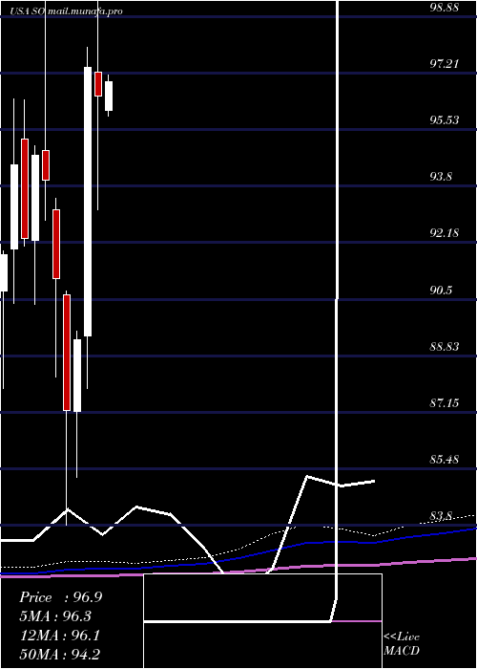
Task: Click the 92.18 price axis label
Action: tap(445, 233)
